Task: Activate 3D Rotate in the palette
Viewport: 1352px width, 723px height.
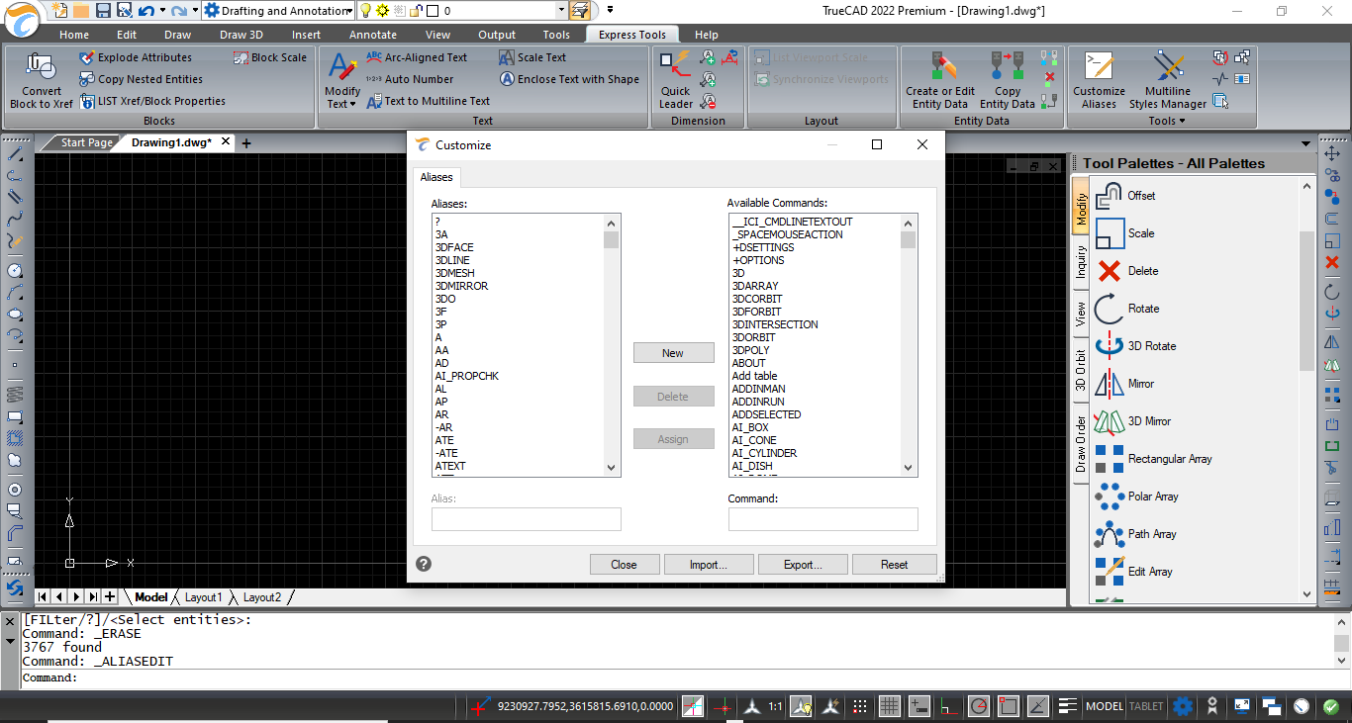Action: coord(1136,346)
